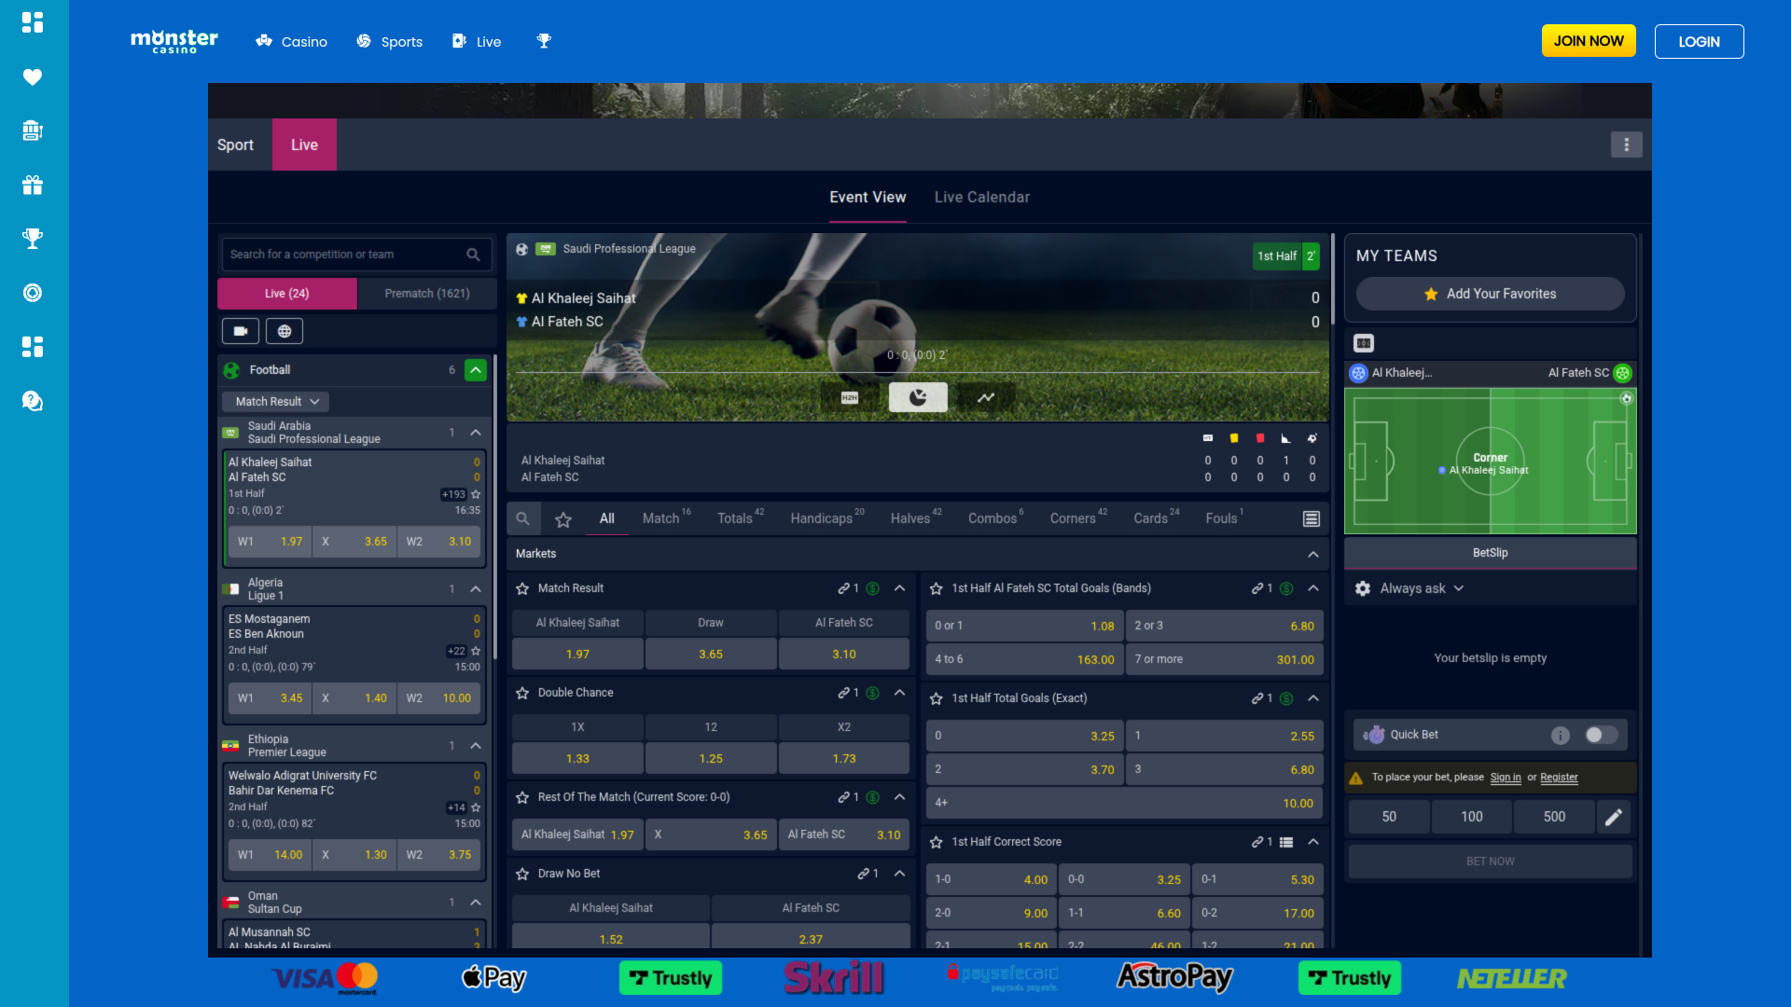Favorite the Match Result market star
The height and width of the screenshot is (1007, 1791).
tap(521, 588)
